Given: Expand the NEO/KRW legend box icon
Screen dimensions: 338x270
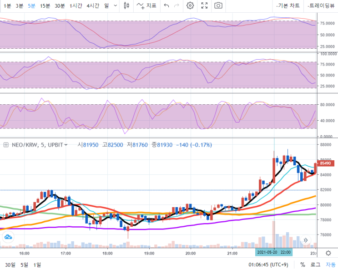Looking at the screenshot, I should tap(6, 145).
